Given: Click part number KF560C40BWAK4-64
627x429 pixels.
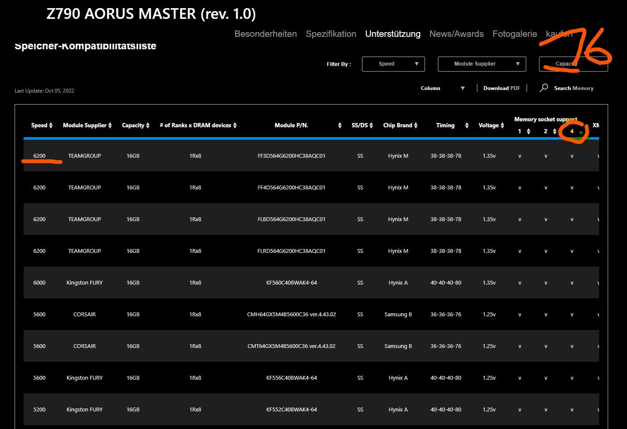Looking at the screenshot, I should coord(292,283).
